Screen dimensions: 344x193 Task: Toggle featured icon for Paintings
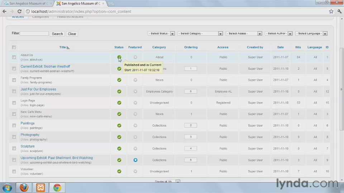135,125
